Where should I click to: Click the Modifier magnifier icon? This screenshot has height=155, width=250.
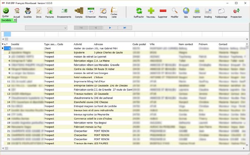[x=175, y=11]
